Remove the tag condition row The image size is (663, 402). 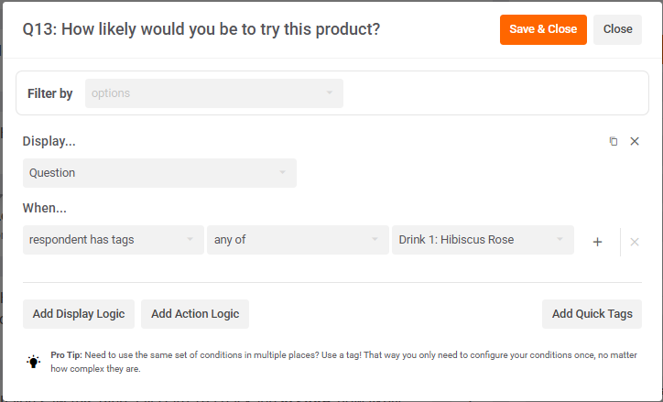(x=635, y=242)
